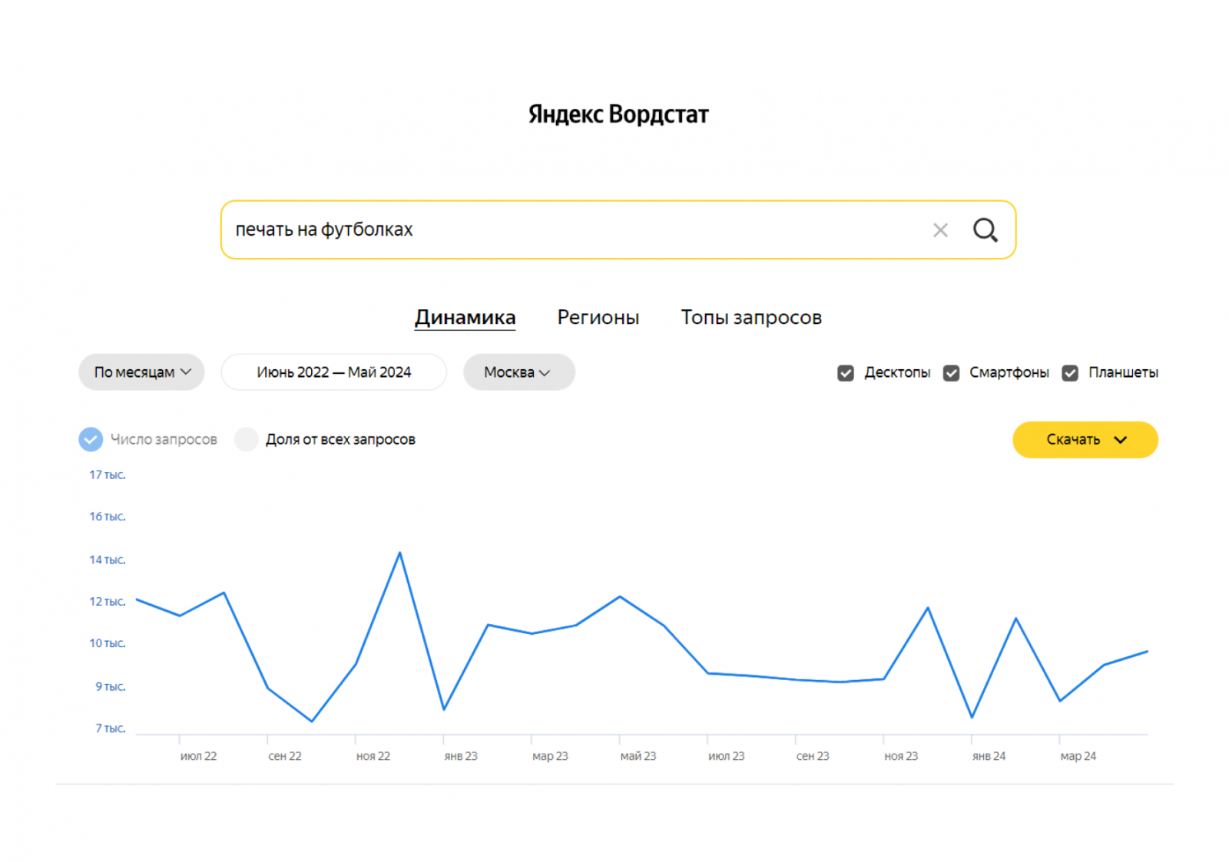Screen dimensions: 1229x862
Task: Click the '9 тыс.' y-axis label
Action: click(110, 687)
